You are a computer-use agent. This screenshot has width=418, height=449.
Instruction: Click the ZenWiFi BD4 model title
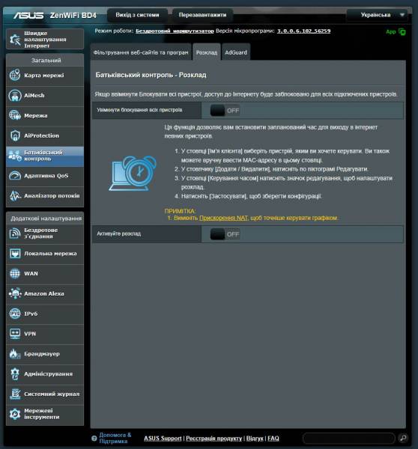[73, 15]
